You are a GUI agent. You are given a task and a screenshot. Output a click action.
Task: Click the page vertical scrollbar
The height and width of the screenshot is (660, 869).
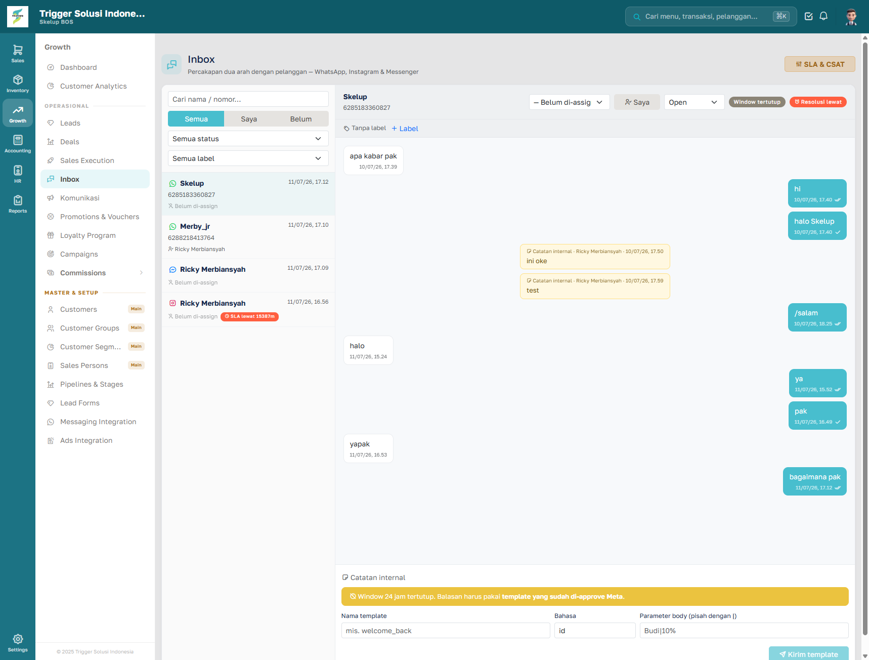[x=865, y=339]
